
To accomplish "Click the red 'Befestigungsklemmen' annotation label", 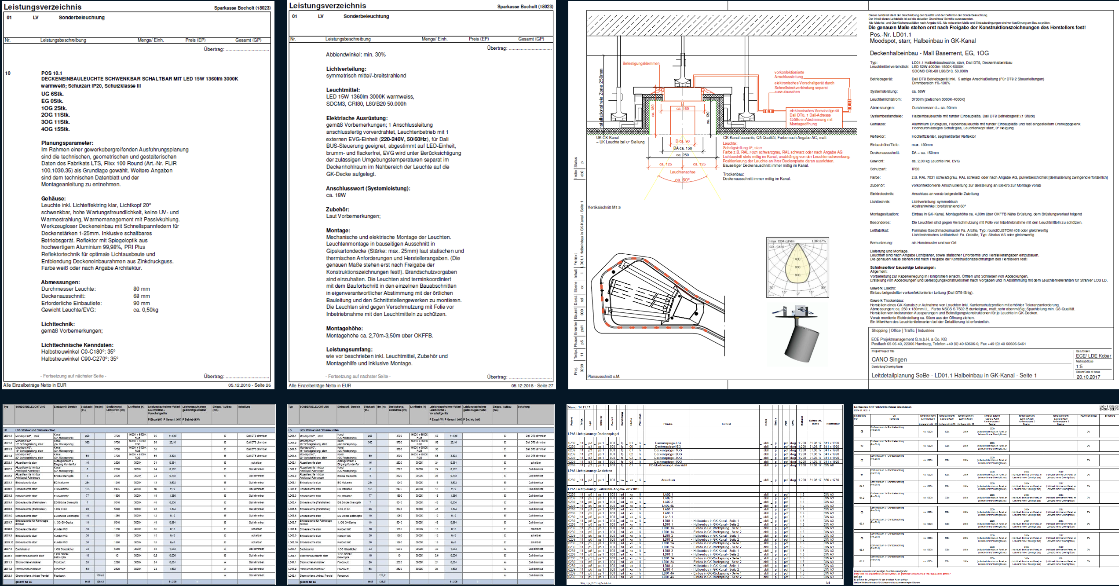I will [x=641, y=63].
